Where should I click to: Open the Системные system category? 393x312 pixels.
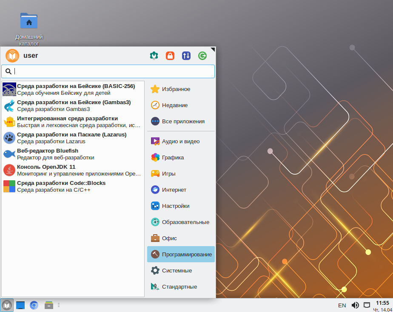[181, 270]
